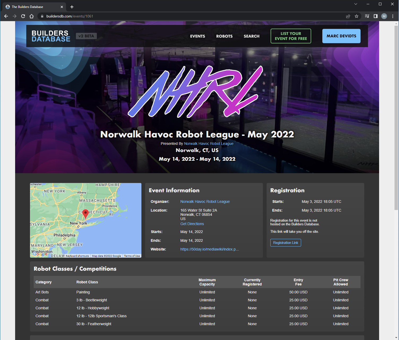Select the 3 lb - Beetleweight row
399x340 pixels.
pyautogui.click(x=197, y=300)
